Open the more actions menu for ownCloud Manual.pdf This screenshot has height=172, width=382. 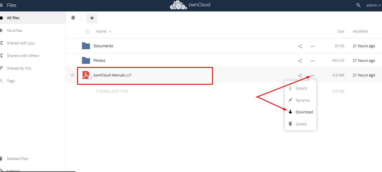[x=312, y=75]
